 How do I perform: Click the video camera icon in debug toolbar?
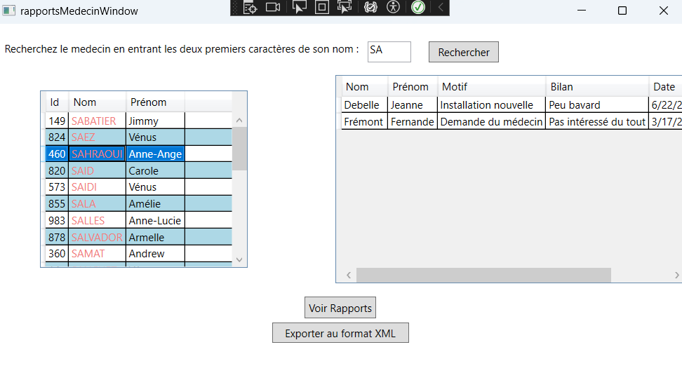(273, 8)
